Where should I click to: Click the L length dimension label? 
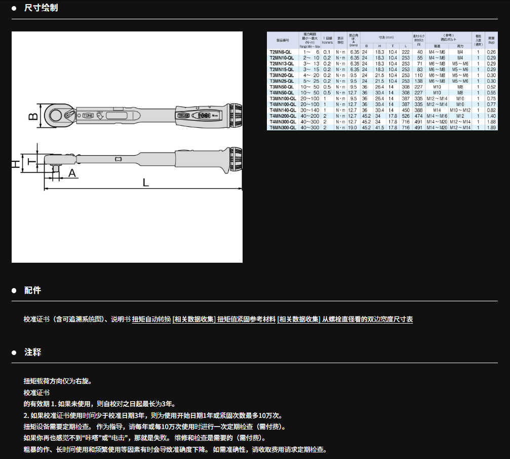[x=145, y=183]
